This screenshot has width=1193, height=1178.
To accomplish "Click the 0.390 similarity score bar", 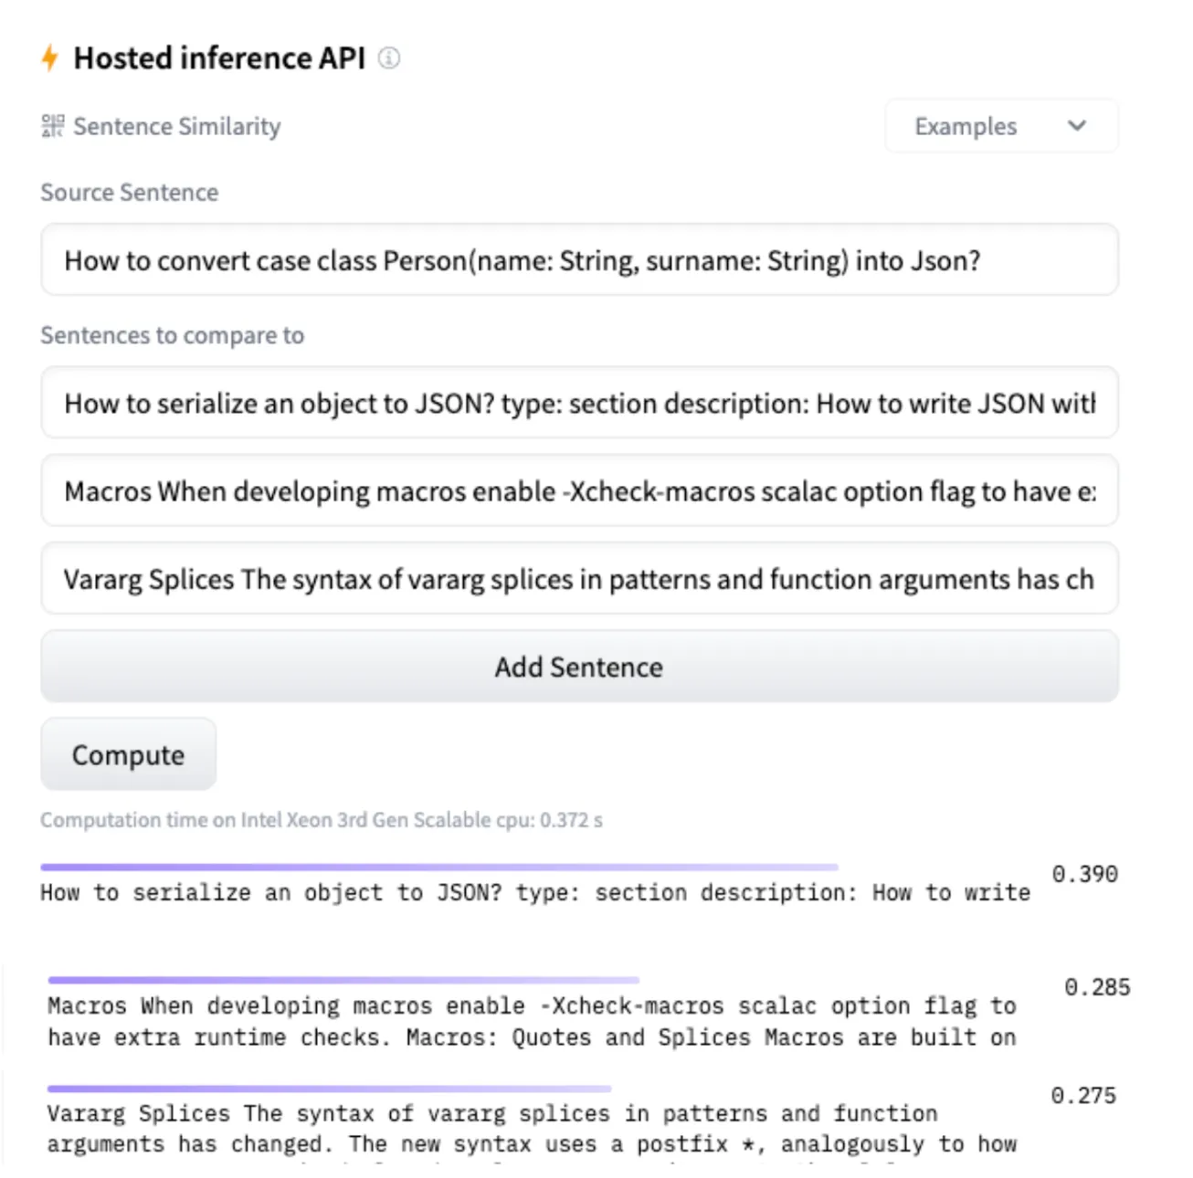I will (438, 867).
